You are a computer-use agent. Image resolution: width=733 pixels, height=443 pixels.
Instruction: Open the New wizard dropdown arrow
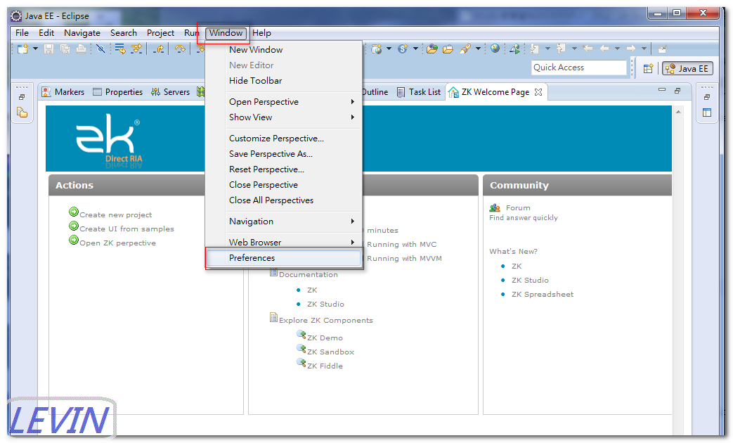(x=35, y=49)
